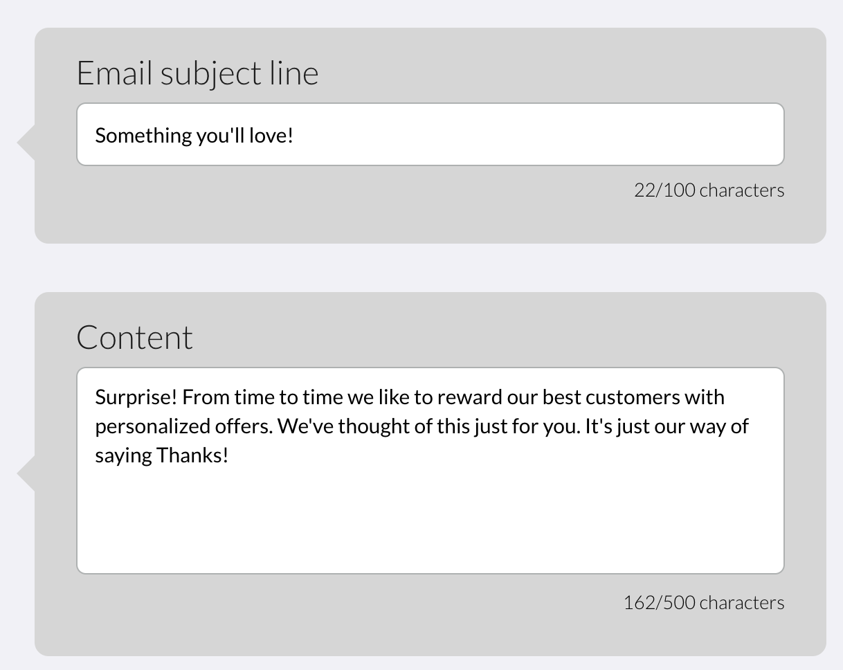843x670 pixels.
Task: Click the "Content" section heading
Action: click(x=134, y=338)
